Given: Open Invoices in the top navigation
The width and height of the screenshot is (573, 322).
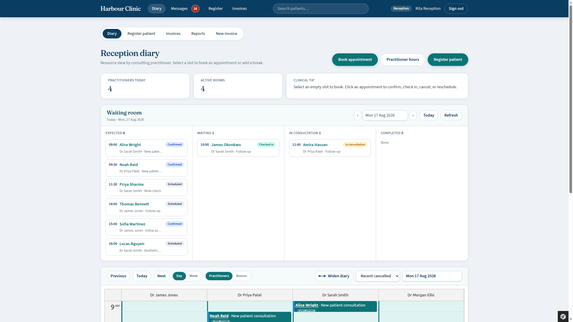Looking at the screenshot, I should 239,9.
